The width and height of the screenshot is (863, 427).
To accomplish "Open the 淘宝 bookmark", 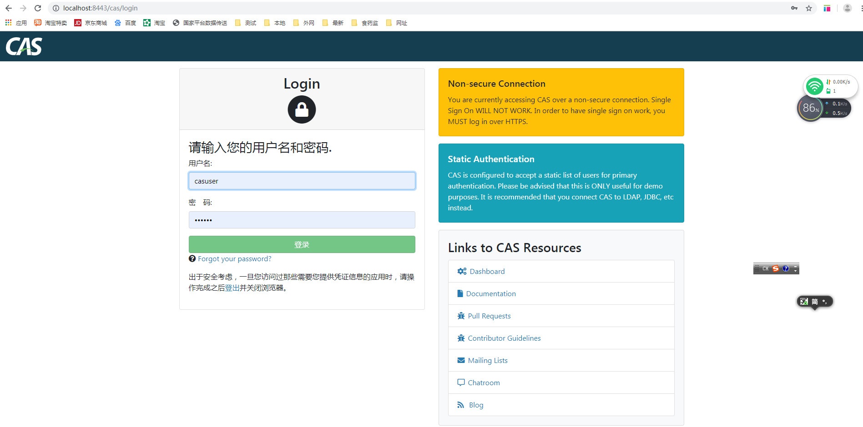I will tap(154, 23).
